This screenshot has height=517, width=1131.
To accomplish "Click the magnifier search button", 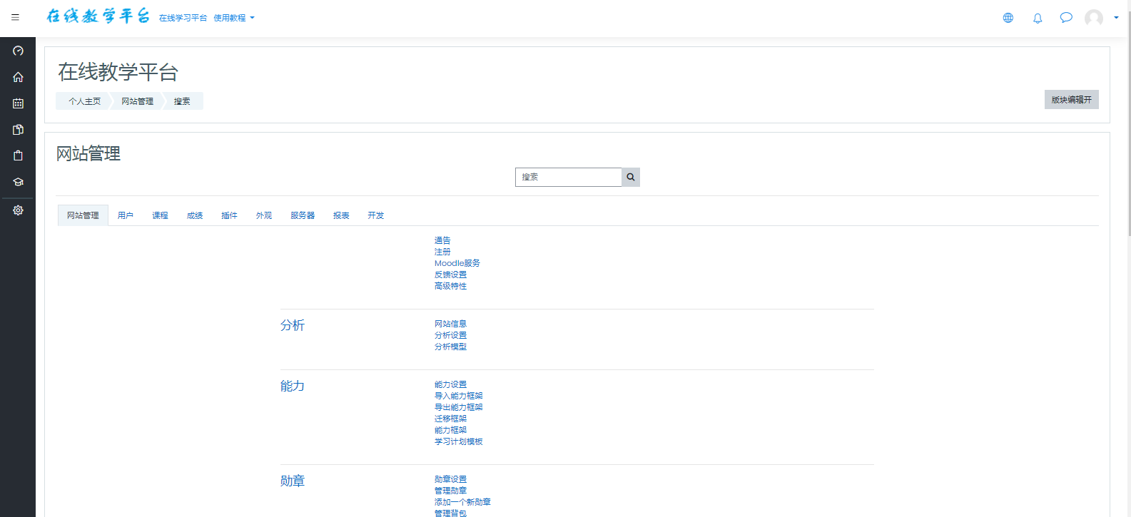I will (631, 177).
